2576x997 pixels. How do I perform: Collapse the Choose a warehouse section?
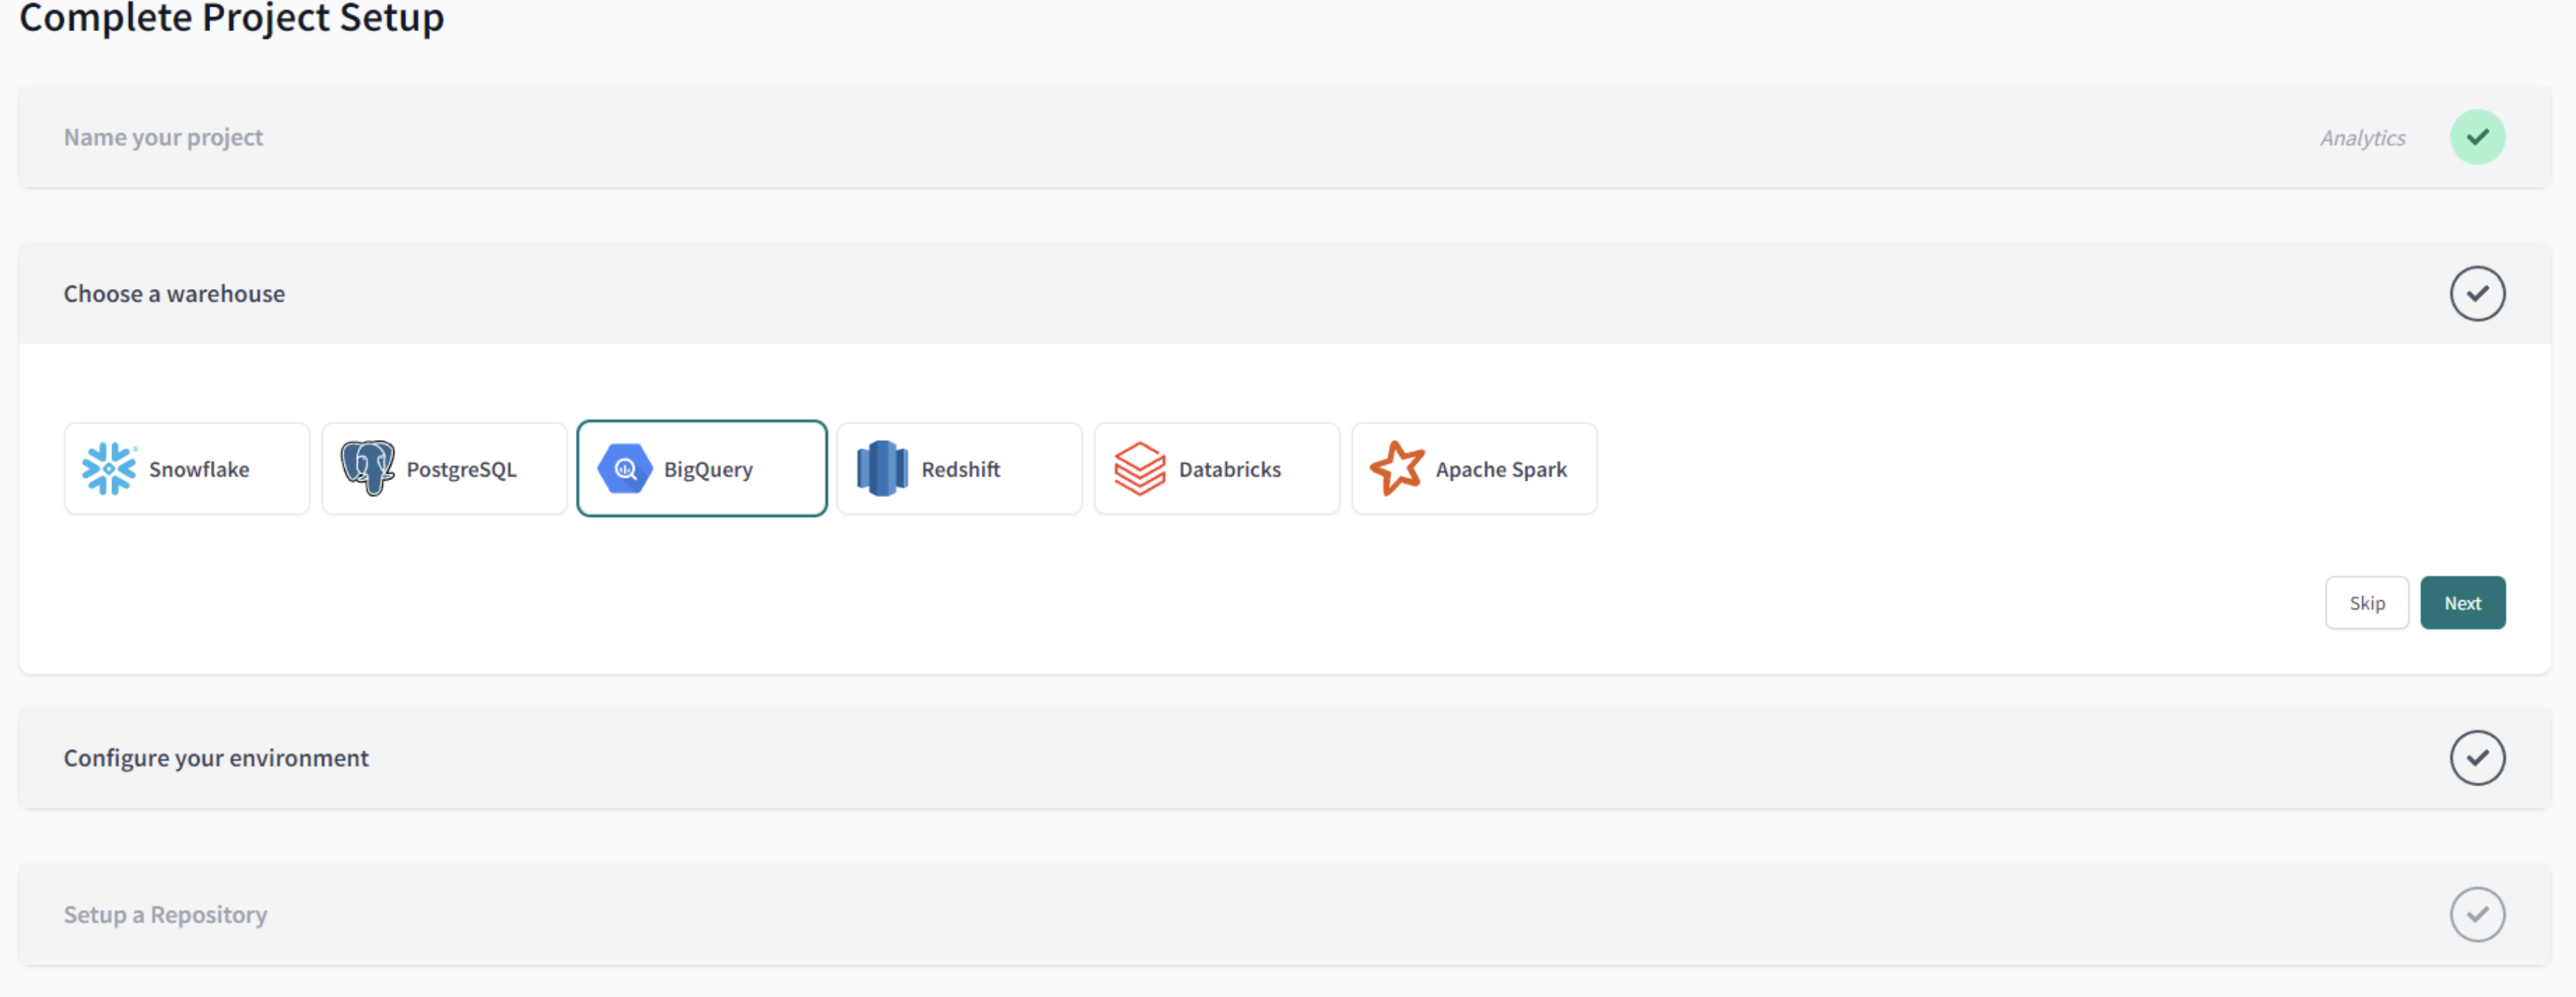coord(1284,294)
